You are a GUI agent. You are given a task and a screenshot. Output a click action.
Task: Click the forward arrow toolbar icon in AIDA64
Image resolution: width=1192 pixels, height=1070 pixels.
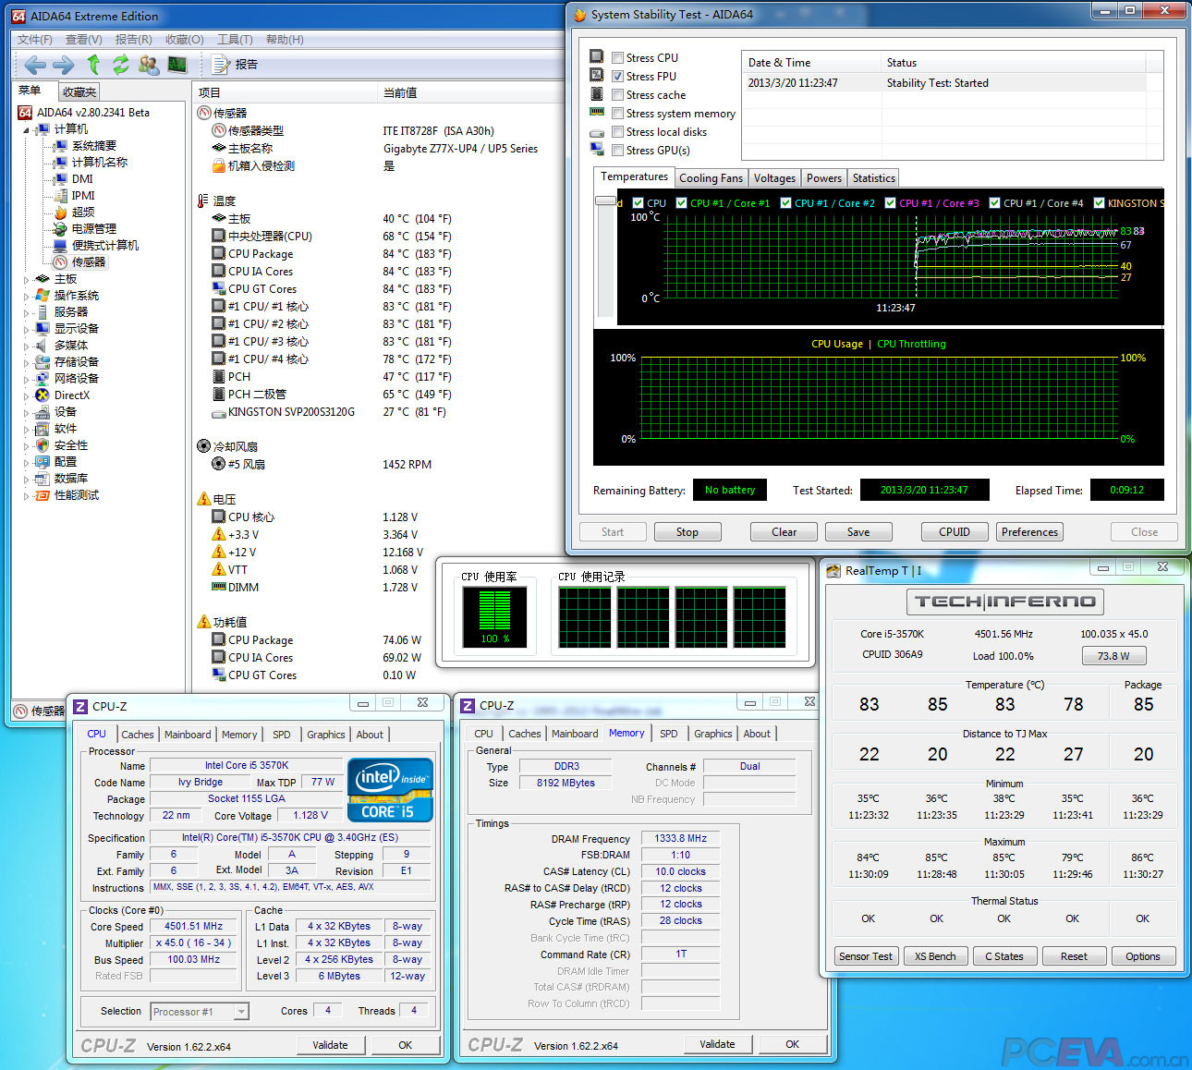[x=64, y=65]
